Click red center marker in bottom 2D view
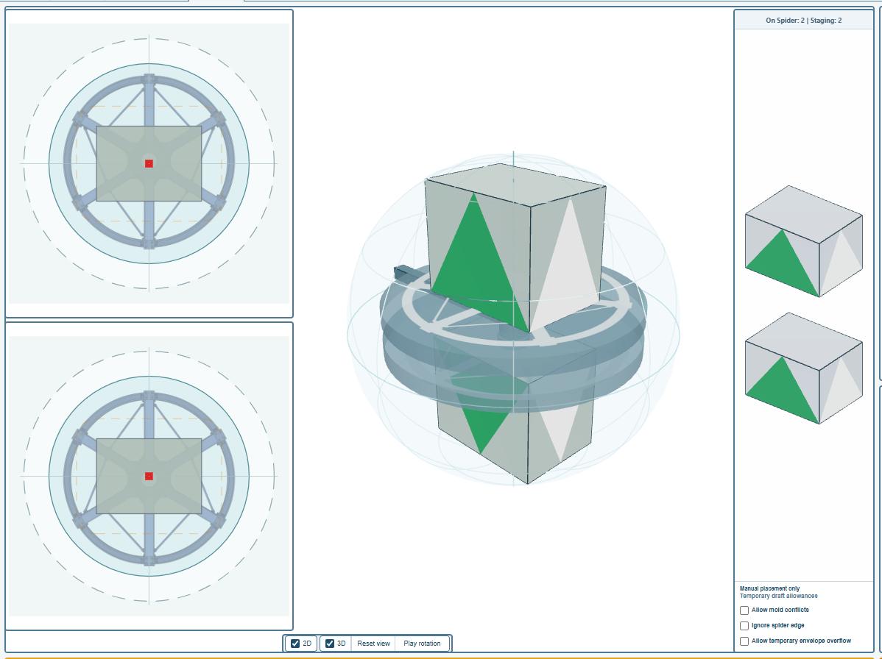This screenshot has height=659, width=882. [149, 477]
